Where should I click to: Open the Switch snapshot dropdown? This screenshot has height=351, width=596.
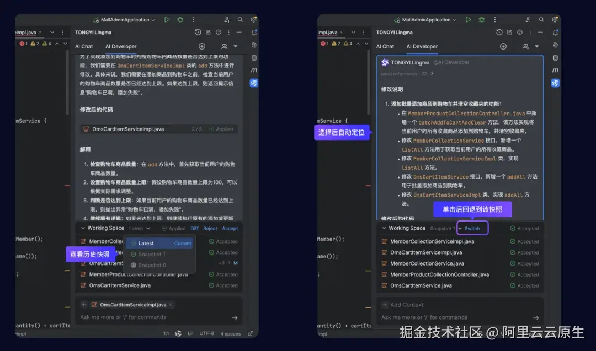point(472,228)
